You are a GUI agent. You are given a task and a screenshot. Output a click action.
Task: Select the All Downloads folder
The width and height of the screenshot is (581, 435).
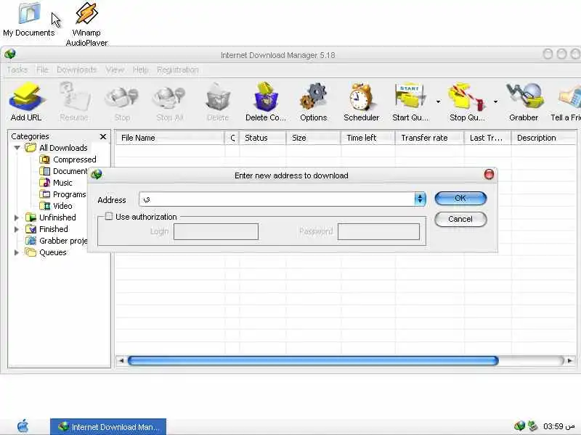coord(57,148)
